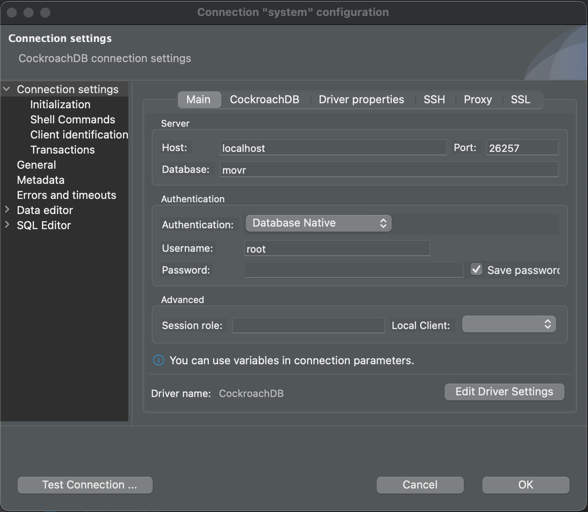The width and height of the screenshot is (588, 512).
Task: Expand the SQL Editor tree item
Action: 7,225
